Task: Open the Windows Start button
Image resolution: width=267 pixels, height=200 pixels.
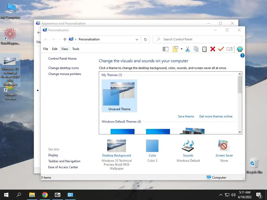Action: tap(6, 195)
